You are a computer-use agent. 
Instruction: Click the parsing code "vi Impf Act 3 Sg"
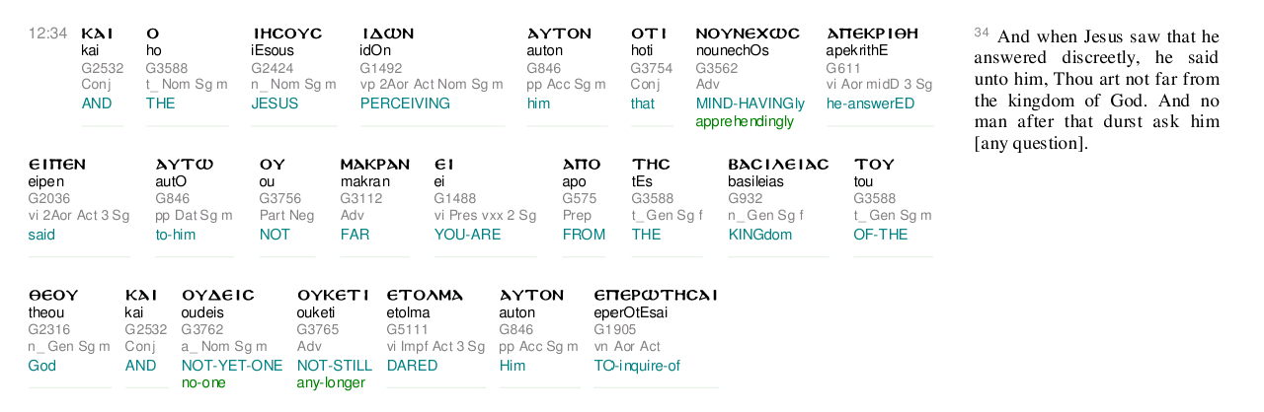[435, 347]
